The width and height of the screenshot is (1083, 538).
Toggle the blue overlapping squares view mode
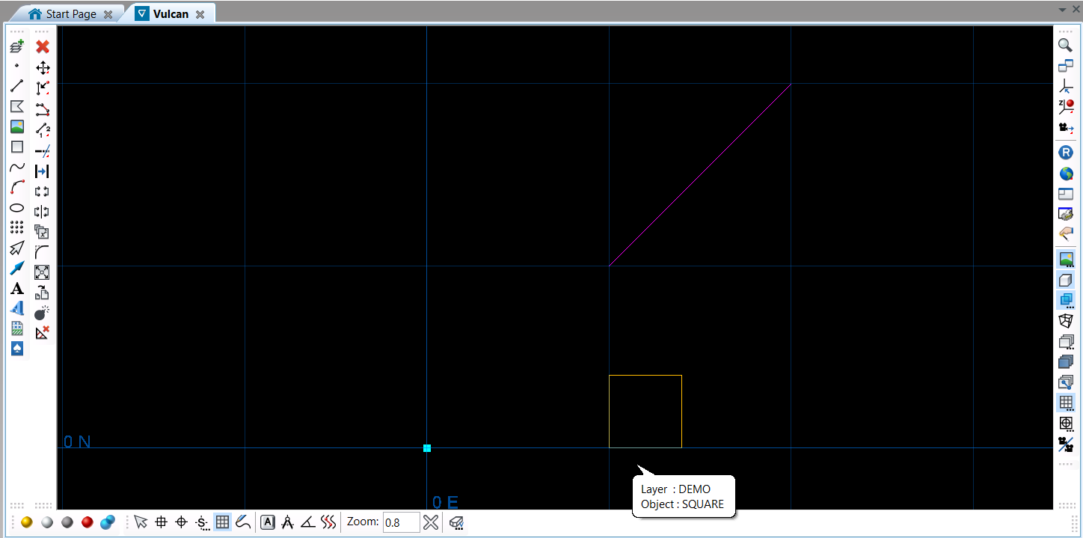pos(1066,301)
